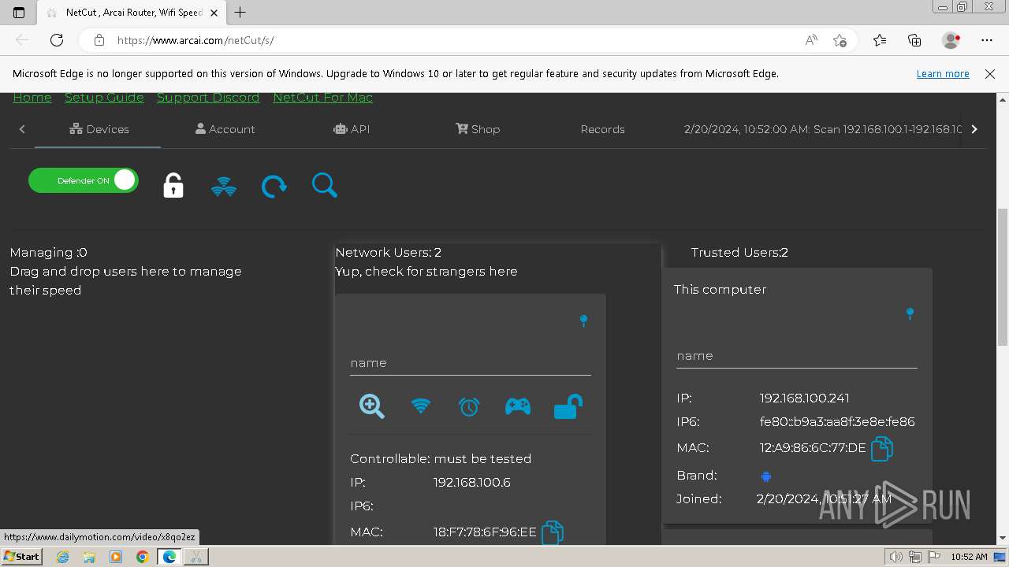Click the WiFi speed icon on 192.168.100.6 card
The width and height of the screenshot is (1009, 567).
point(421,406)
